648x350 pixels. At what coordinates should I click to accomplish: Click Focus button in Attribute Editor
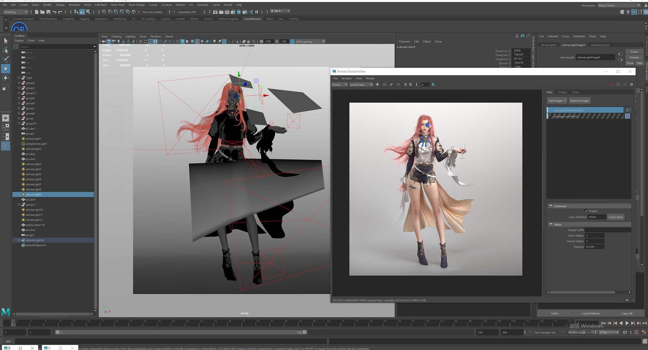pyautogui.click(x=634, y=52)
